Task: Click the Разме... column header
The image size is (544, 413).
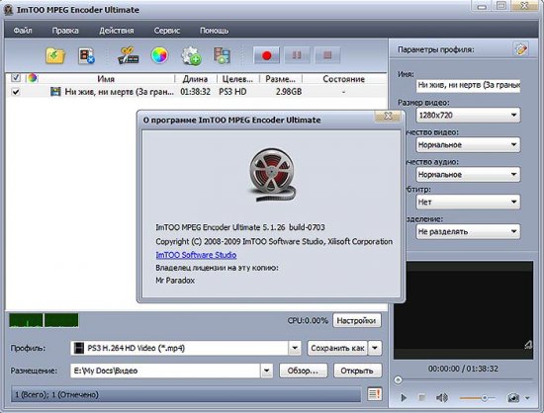Action: (280, 79)
